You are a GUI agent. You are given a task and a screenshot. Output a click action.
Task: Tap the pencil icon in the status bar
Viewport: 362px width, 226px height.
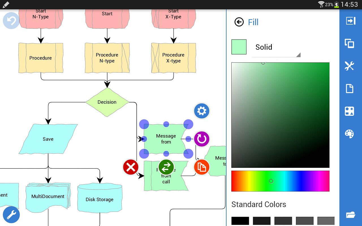6,5
